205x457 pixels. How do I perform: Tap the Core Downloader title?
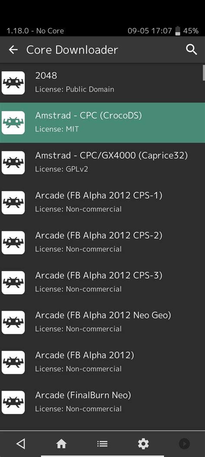tap(72, 50)
